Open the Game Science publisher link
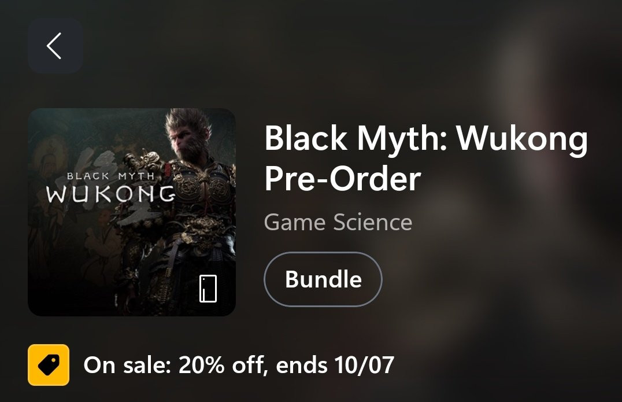Viewport: 622px width, 402px height. 338,222
